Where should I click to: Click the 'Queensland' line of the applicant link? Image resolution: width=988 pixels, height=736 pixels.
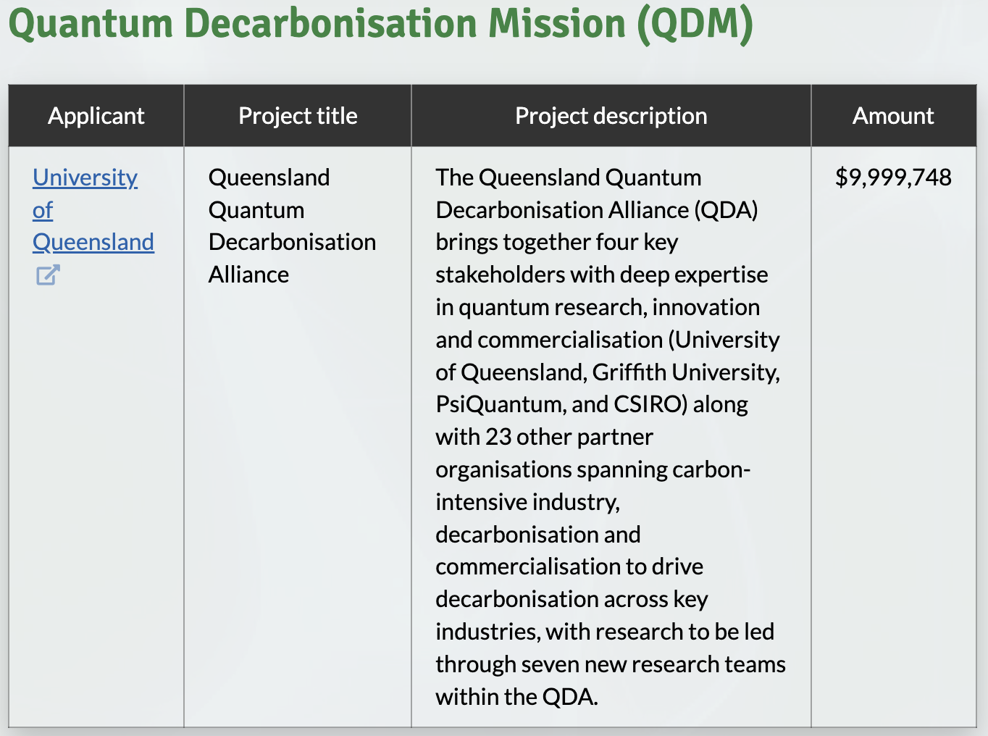[x=93, y=242]
